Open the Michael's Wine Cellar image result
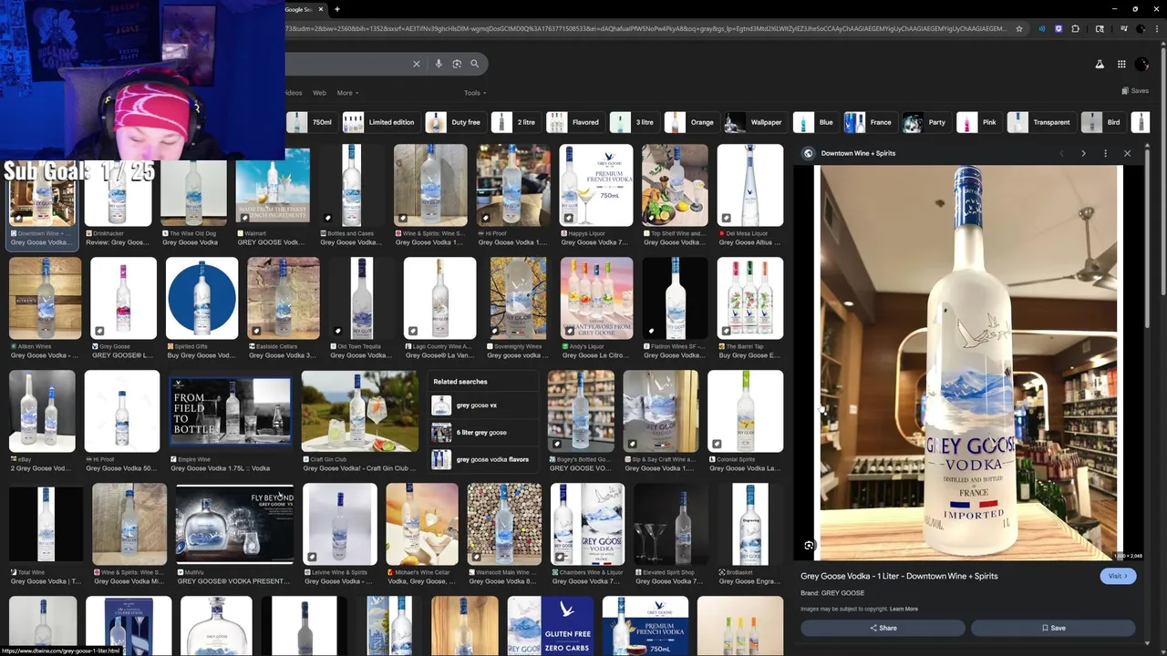Viewport: 1167px width, 656px height. (422, 524)
